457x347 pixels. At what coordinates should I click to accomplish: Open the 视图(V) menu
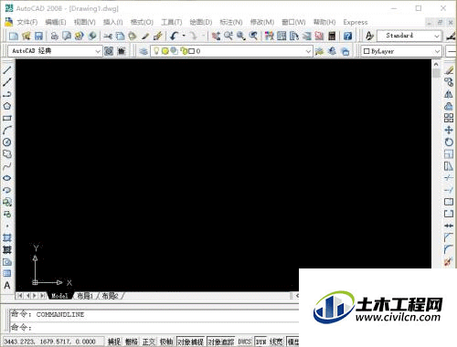85,22
